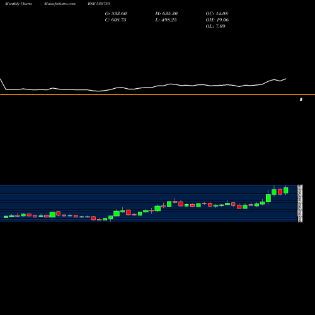Screen dimensions: 315x315
Task: Click the orange horizontal indicator line
Action: point(157,94)
